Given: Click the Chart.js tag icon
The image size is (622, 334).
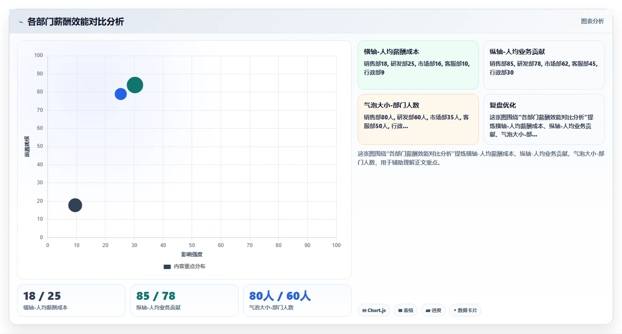Looking at the screenshot, I should [364, 310].
